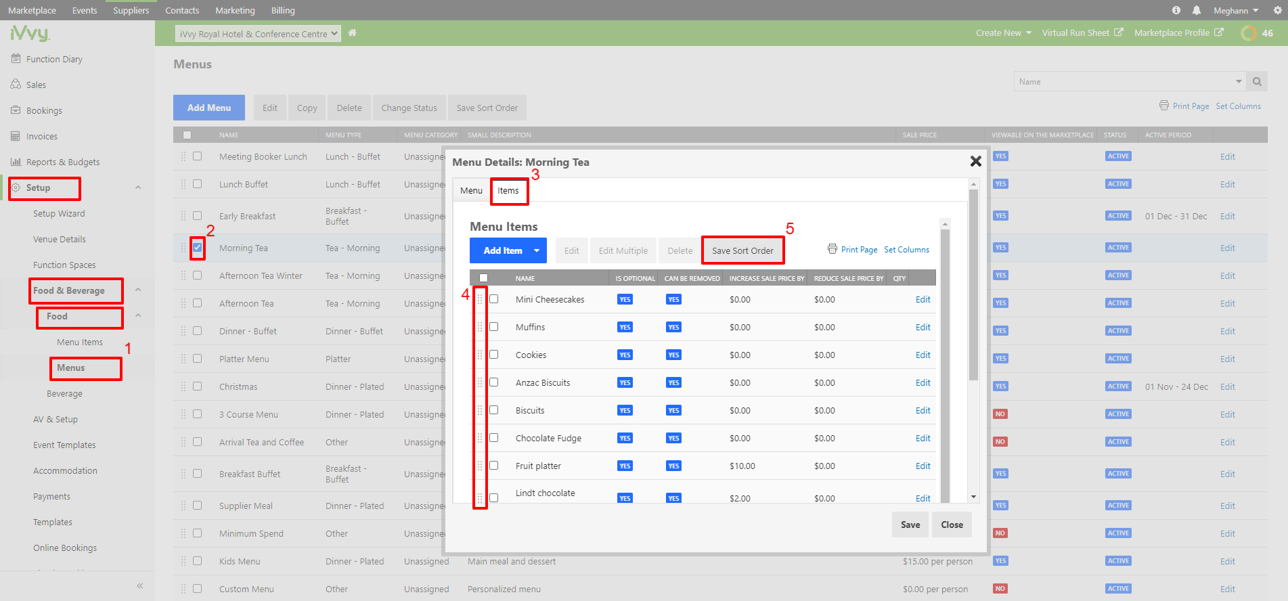Click the search magnifier icon

[x=1257, y=82]
